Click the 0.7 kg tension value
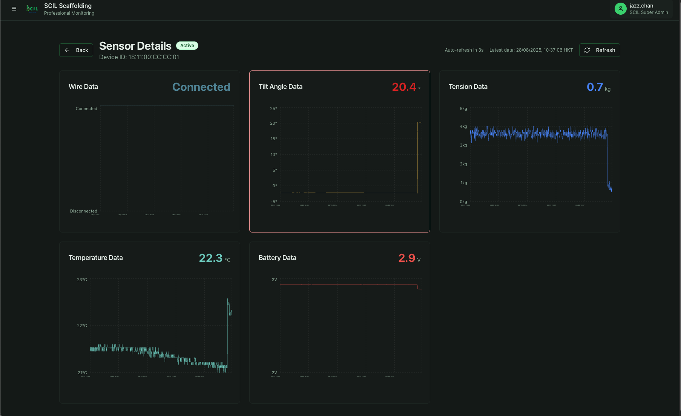This screenshot has height=416, width=681. (x=595, y=87)
